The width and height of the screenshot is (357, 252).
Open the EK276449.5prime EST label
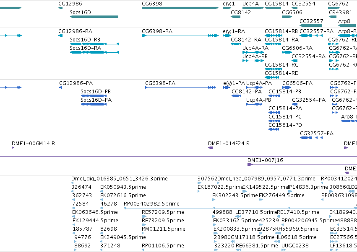(x=281, y=195)
